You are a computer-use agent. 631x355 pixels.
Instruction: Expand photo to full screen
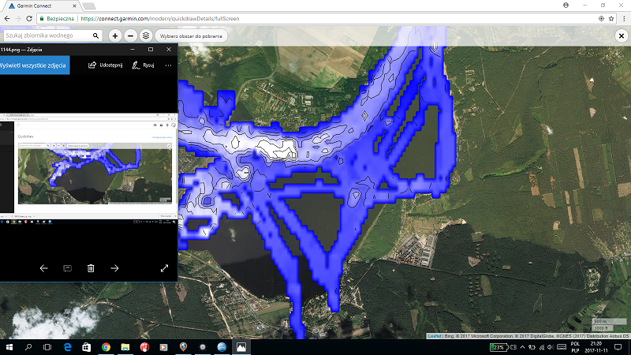click(x=164, y=268)
